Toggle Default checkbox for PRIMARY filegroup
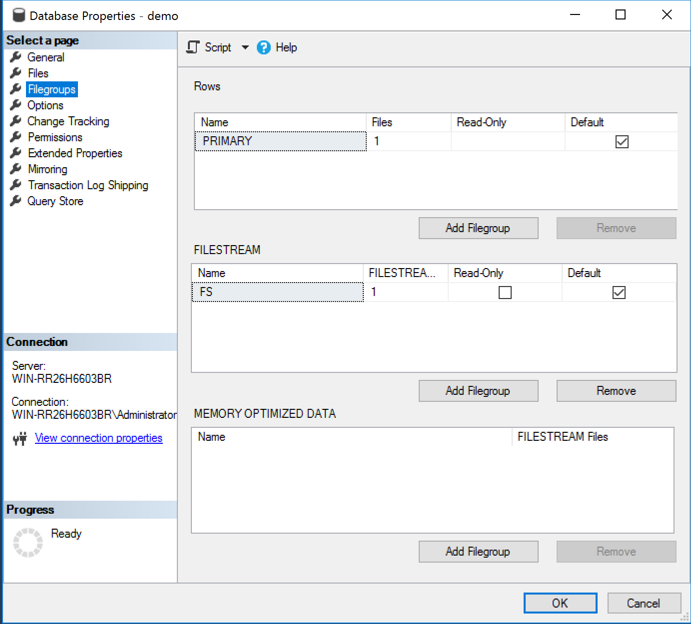 (x=622, y=142)
